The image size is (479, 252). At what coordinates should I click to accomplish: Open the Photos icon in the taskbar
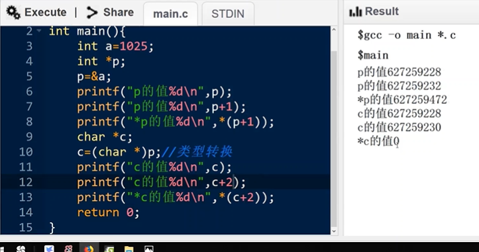coord(149,249)
